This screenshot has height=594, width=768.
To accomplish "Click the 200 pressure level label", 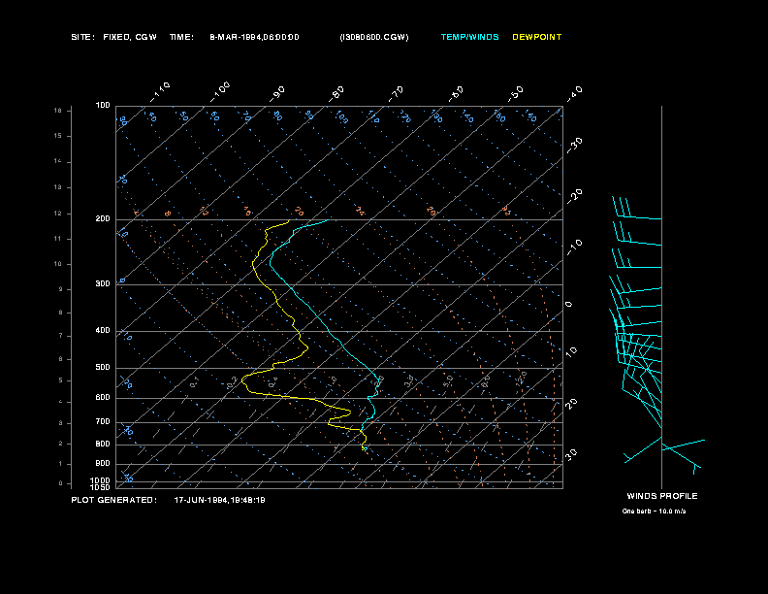I will tap(103, 218).
